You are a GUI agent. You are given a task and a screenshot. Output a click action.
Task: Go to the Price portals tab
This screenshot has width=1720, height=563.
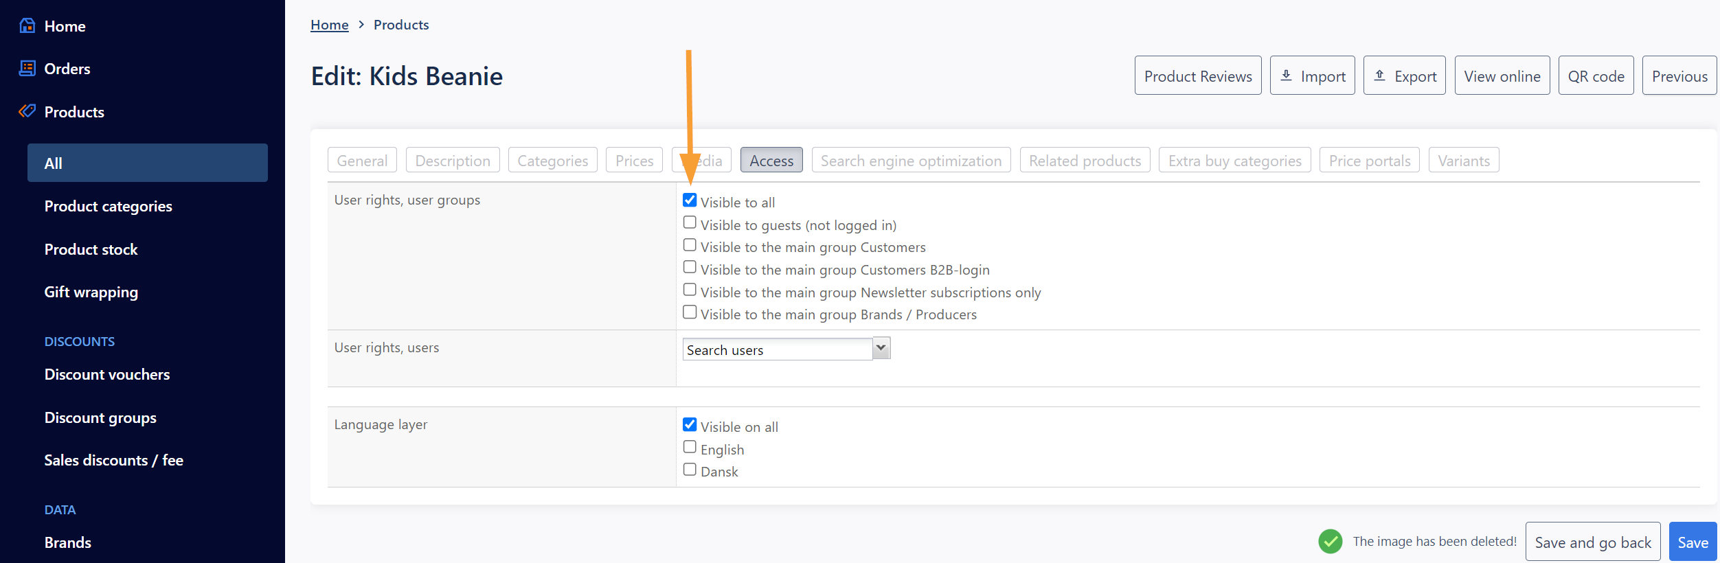1369,160
